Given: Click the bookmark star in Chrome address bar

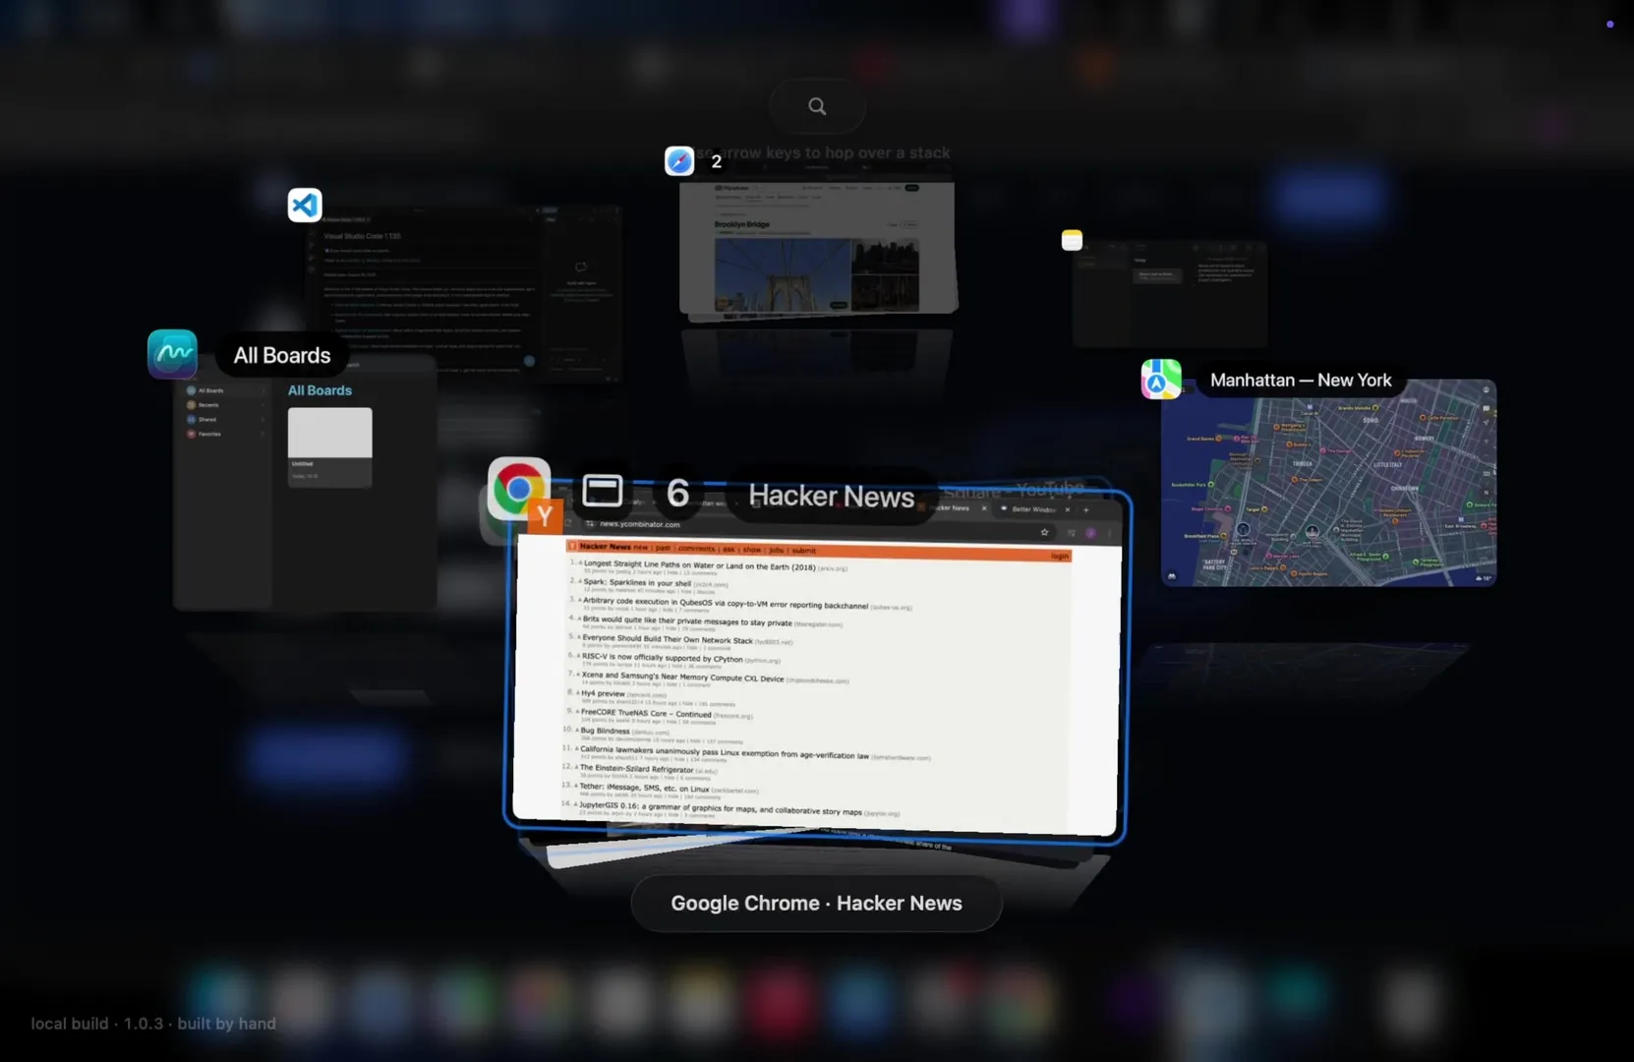Looking at the screenshot, I should tap(1044, 532).
